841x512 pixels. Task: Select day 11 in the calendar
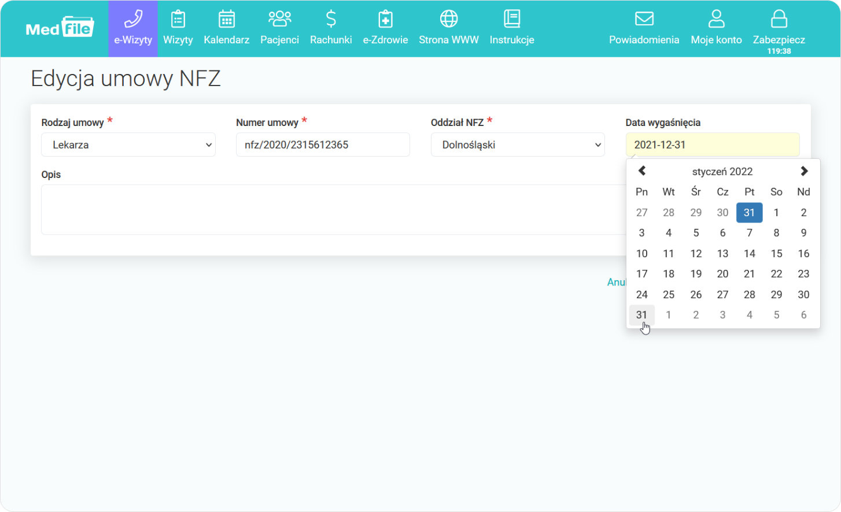(x=669, y=254)
